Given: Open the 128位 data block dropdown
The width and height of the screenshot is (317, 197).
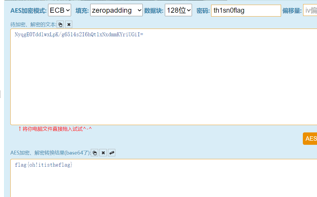Looking at the screenshot, I should click(178, 10).
